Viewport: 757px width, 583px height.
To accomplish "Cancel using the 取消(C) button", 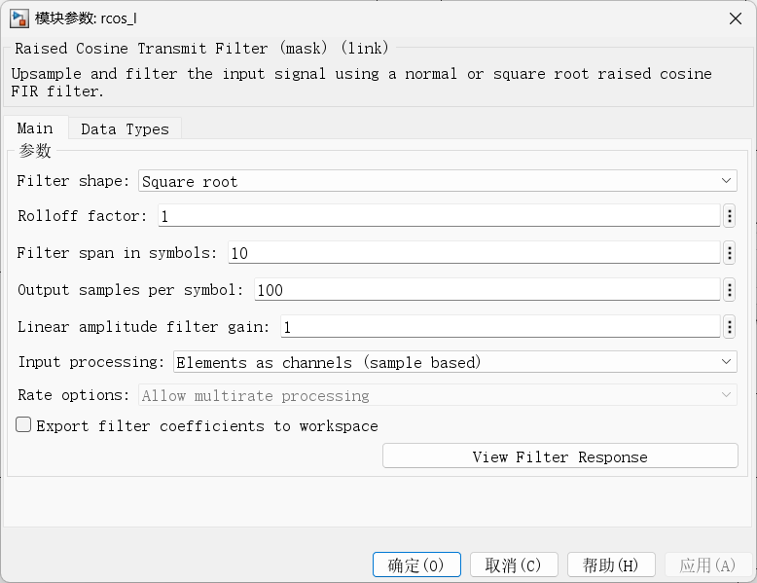I will click(x=514, y=565).
